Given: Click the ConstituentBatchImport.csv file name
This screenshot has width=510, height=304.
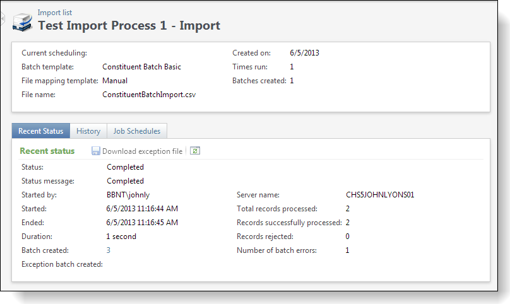Looking at the screenshot, I should tap(149, 95).
